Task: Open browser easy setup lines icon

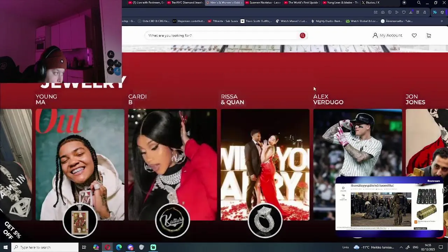Action: (418, 12)
